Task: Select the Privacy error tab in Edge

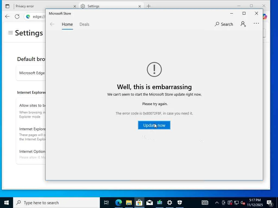Action: click(44, 6)
